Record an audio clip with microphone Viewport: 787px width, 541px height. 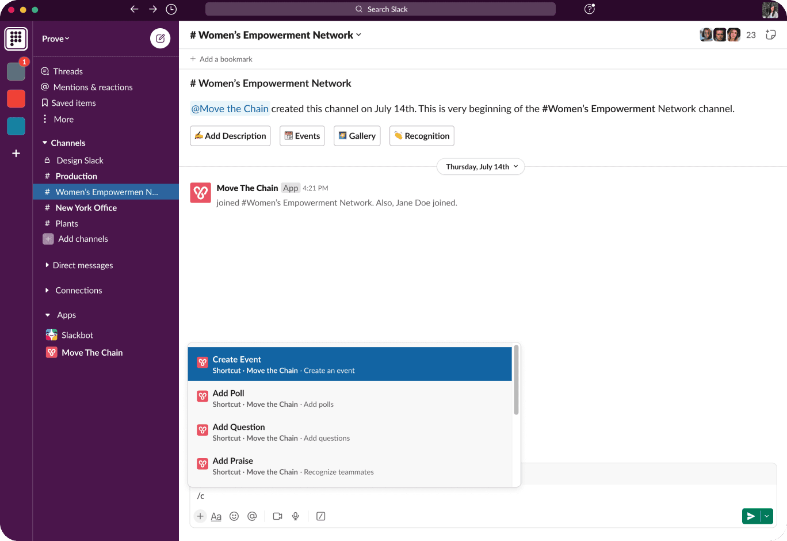click(296, 516)
